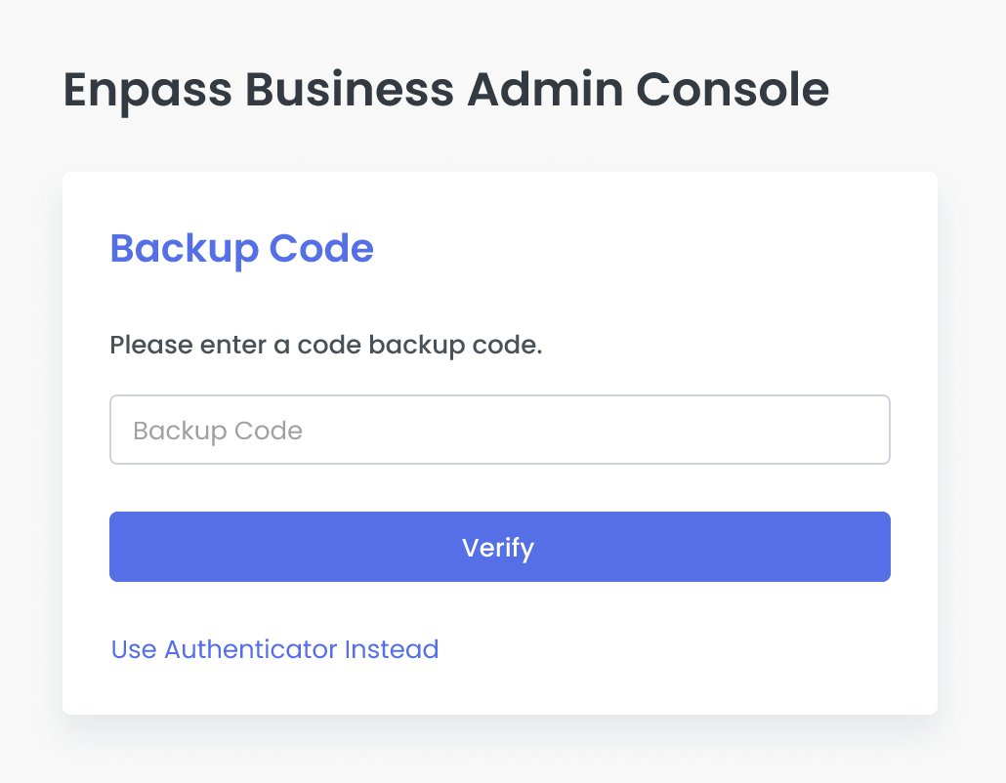Click the Backup Code blue header text

[240, 248]
